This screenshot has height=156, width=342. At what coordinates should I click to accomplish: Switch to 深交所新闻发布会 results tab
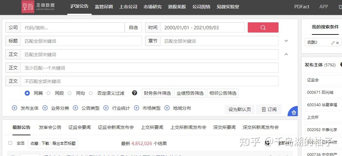coord(261,127)
